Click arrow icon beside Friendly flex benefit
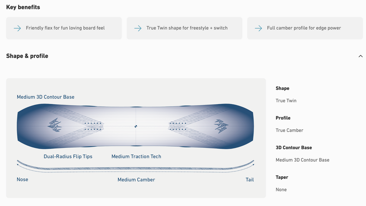 [x=17, y=28]
